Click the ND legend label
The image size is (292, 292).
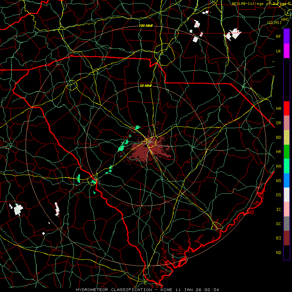pyautogui.click(x=279, y=253)
